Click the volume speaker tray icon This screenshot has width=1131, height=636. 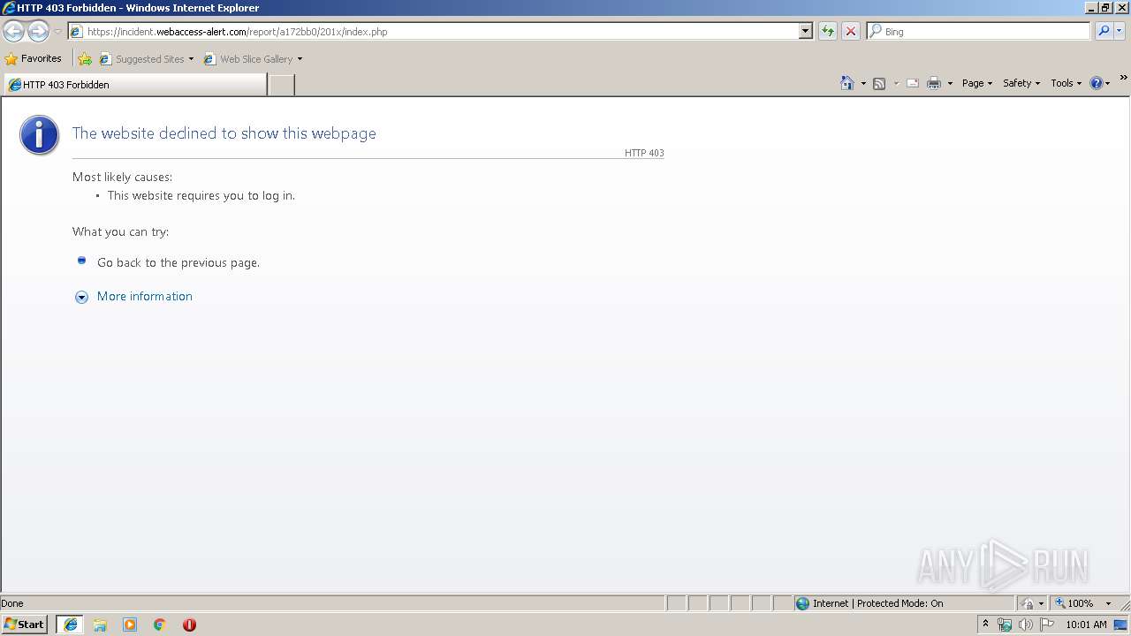click(1026, 625)
